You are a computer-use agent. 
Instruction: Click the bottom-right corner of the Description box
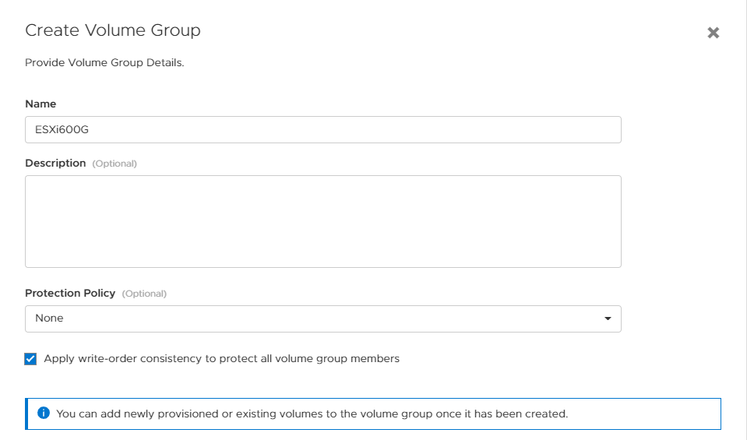coord(617,263)
